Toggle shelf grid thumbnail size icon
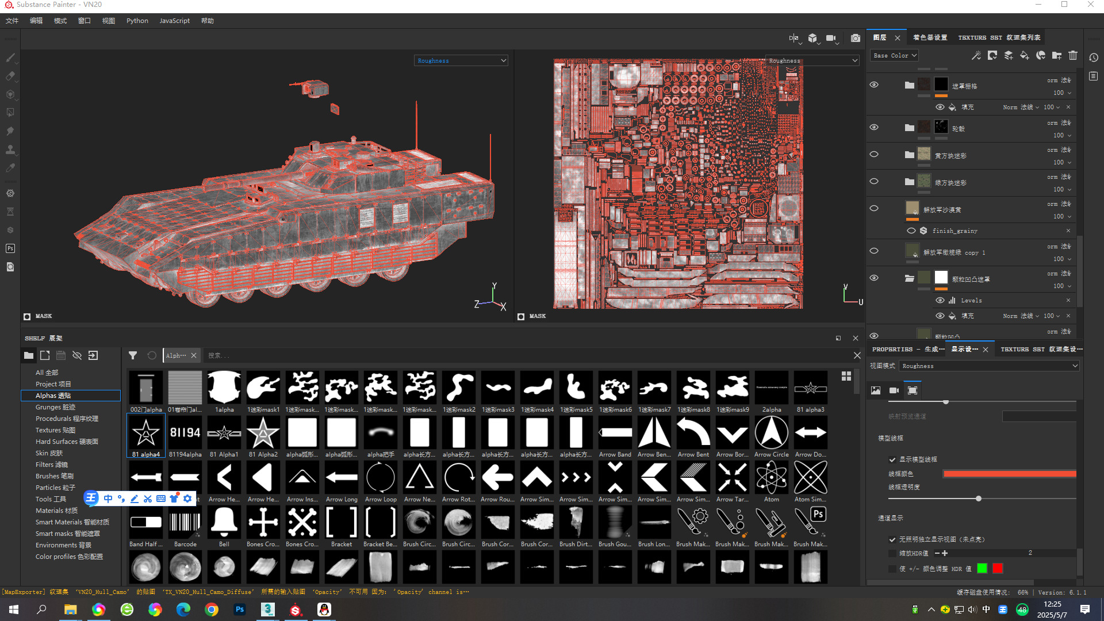The height and width of the screenshot is (621, 1104). click(846, 376)
